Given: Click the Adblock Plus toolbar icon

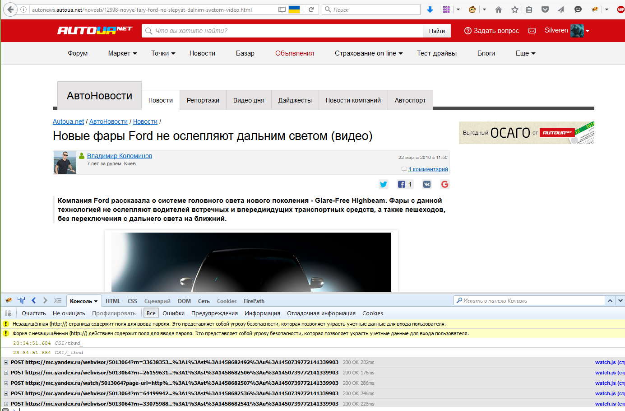Looking at the screenshot, I should tap(620, 9).
